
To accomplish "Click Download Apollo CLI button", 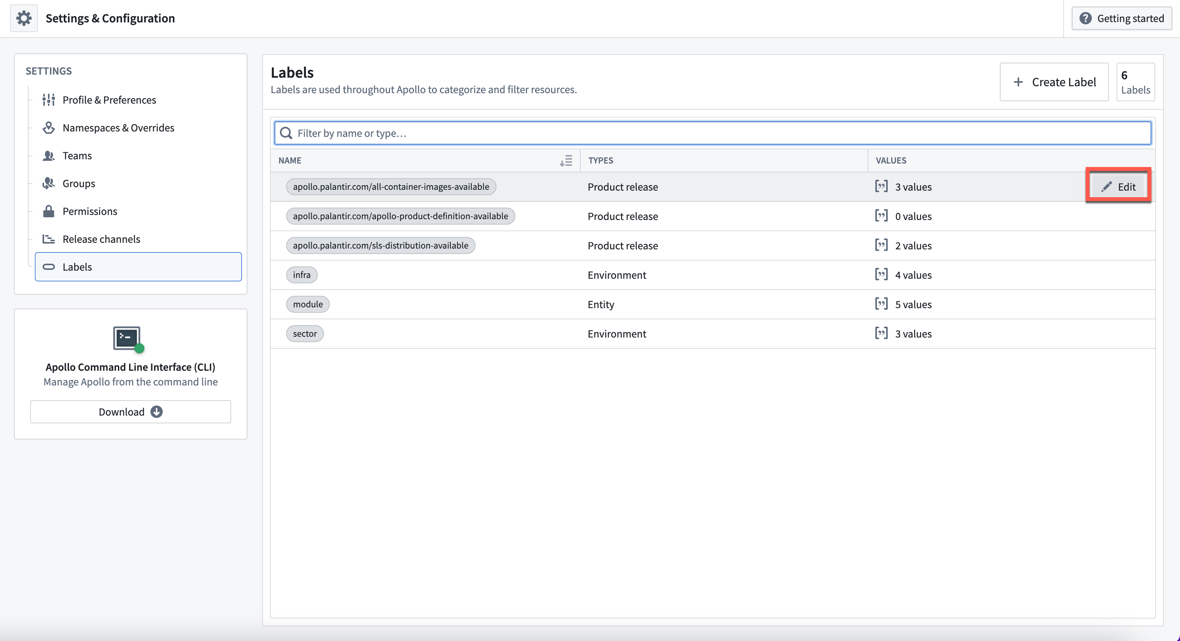I will (x=130, y=411).
